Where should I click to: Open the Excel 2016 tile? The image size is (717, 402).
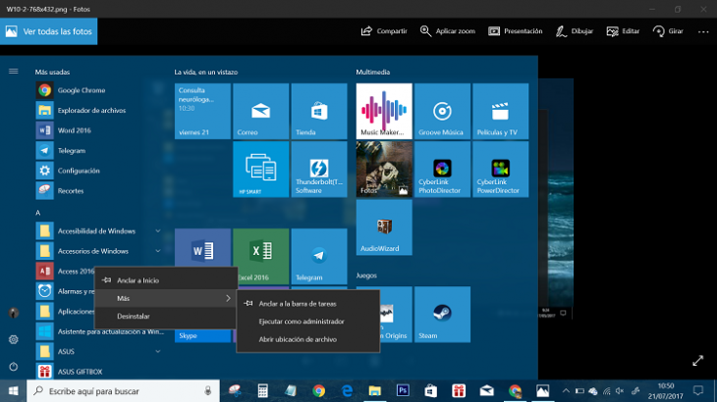260,257
